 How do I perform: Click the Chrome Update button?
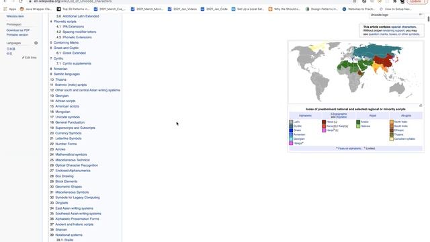click(417, 1)
